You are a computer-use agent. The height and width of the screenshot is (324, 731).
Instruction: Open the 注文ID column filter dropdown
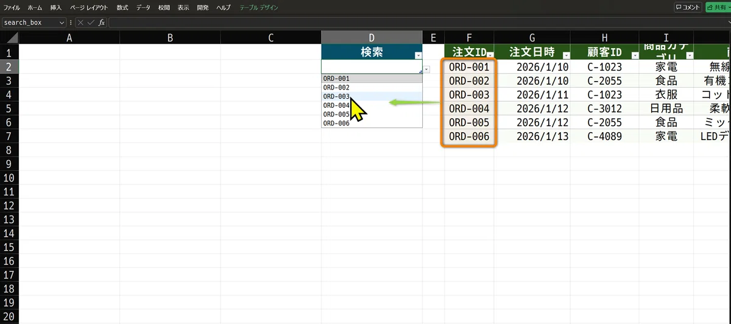pyautogui.click(x=490, y=55)
